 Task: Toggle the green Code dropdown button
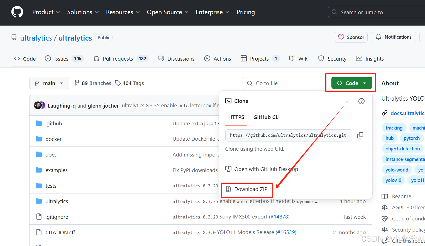click(x=352, y=83)
